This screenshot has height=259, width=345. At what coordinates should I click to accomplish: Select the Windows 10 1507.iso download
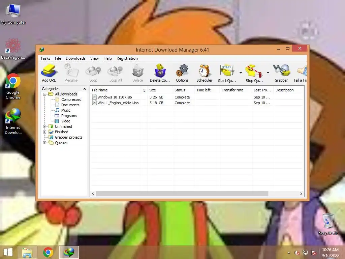coord(115,97)
